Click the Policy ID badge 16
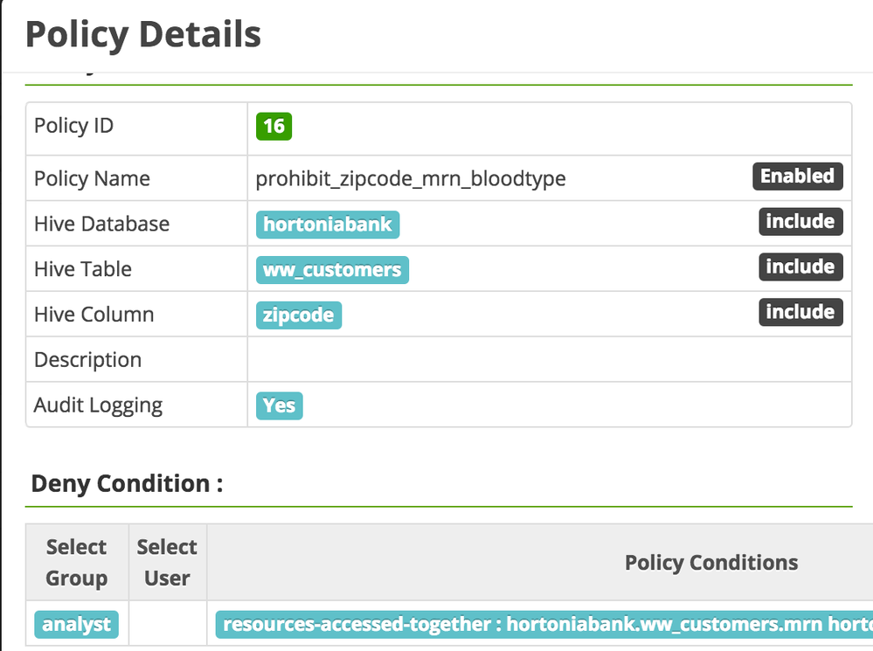873x651 pixels. coord(274,126)
